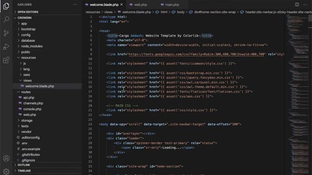Expand the bootstrap folder
Image resolution: width=312 pixels, height=175 pixels.
point(28,29)
